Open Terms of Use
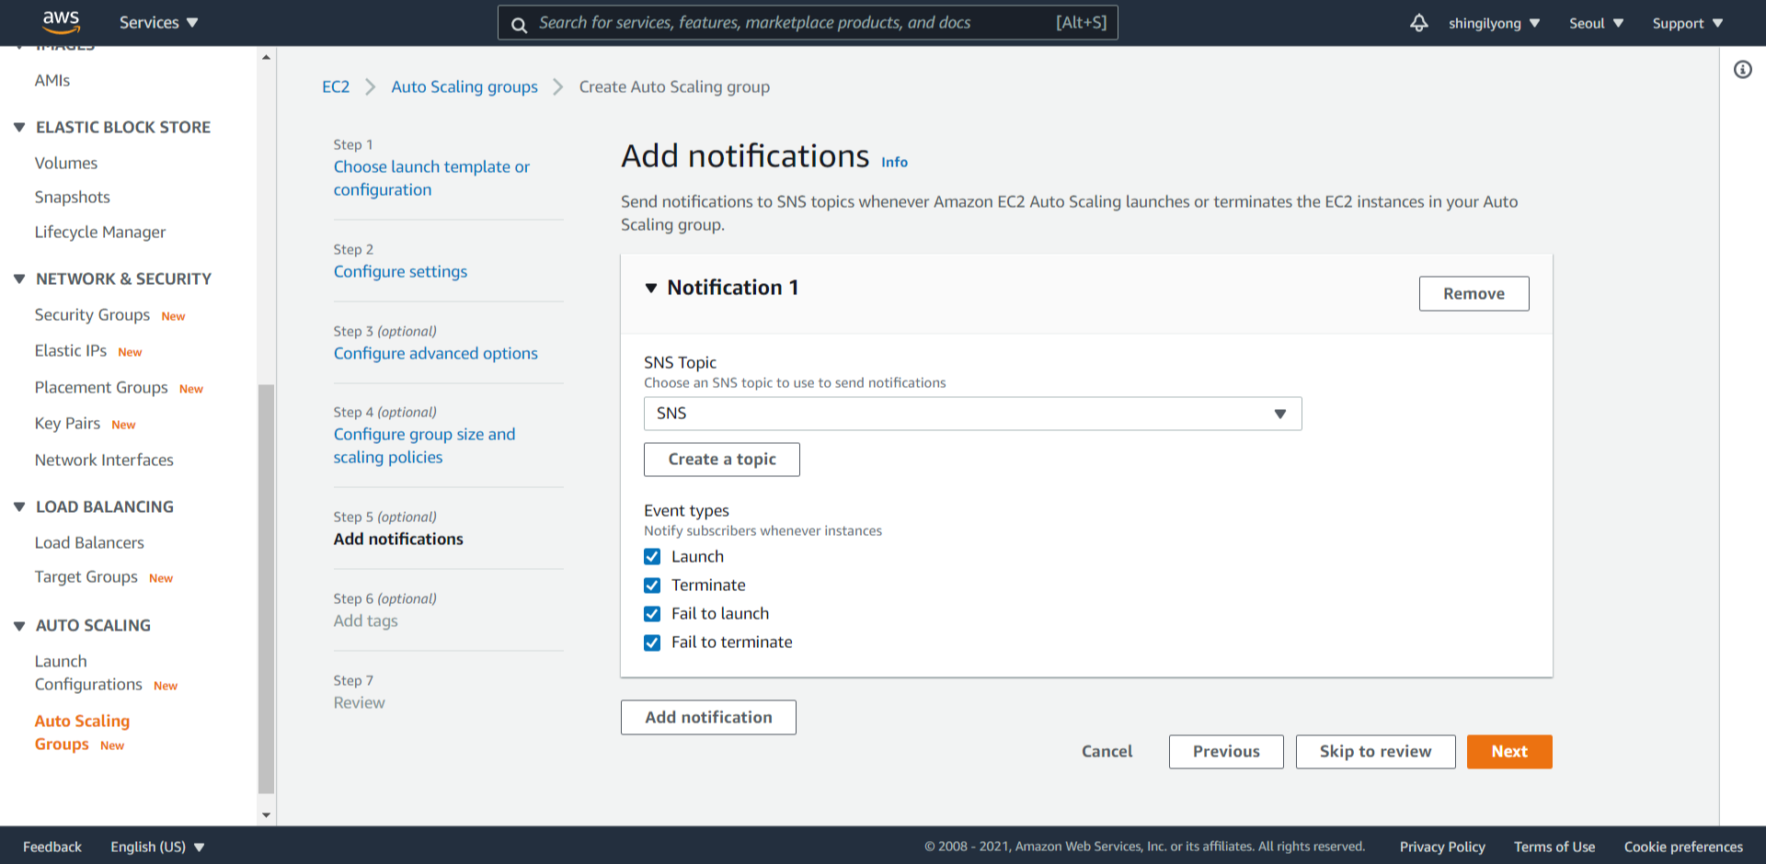 (x=1554, y=847)
